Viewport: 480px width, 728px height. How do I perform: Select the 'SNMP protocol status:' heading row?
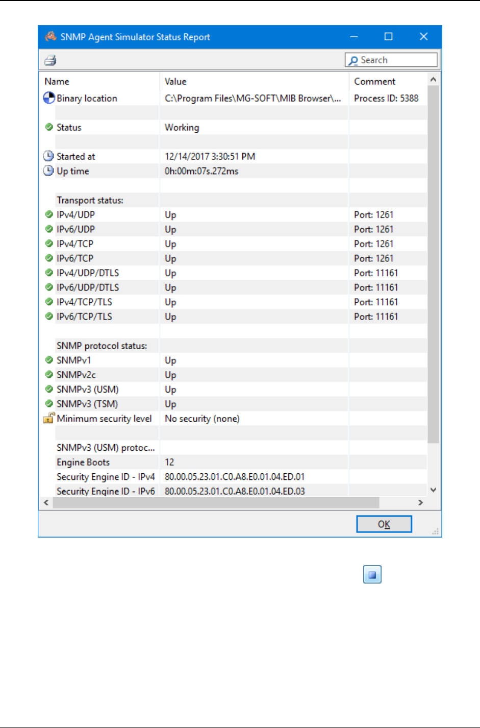[x=102, y=346]
